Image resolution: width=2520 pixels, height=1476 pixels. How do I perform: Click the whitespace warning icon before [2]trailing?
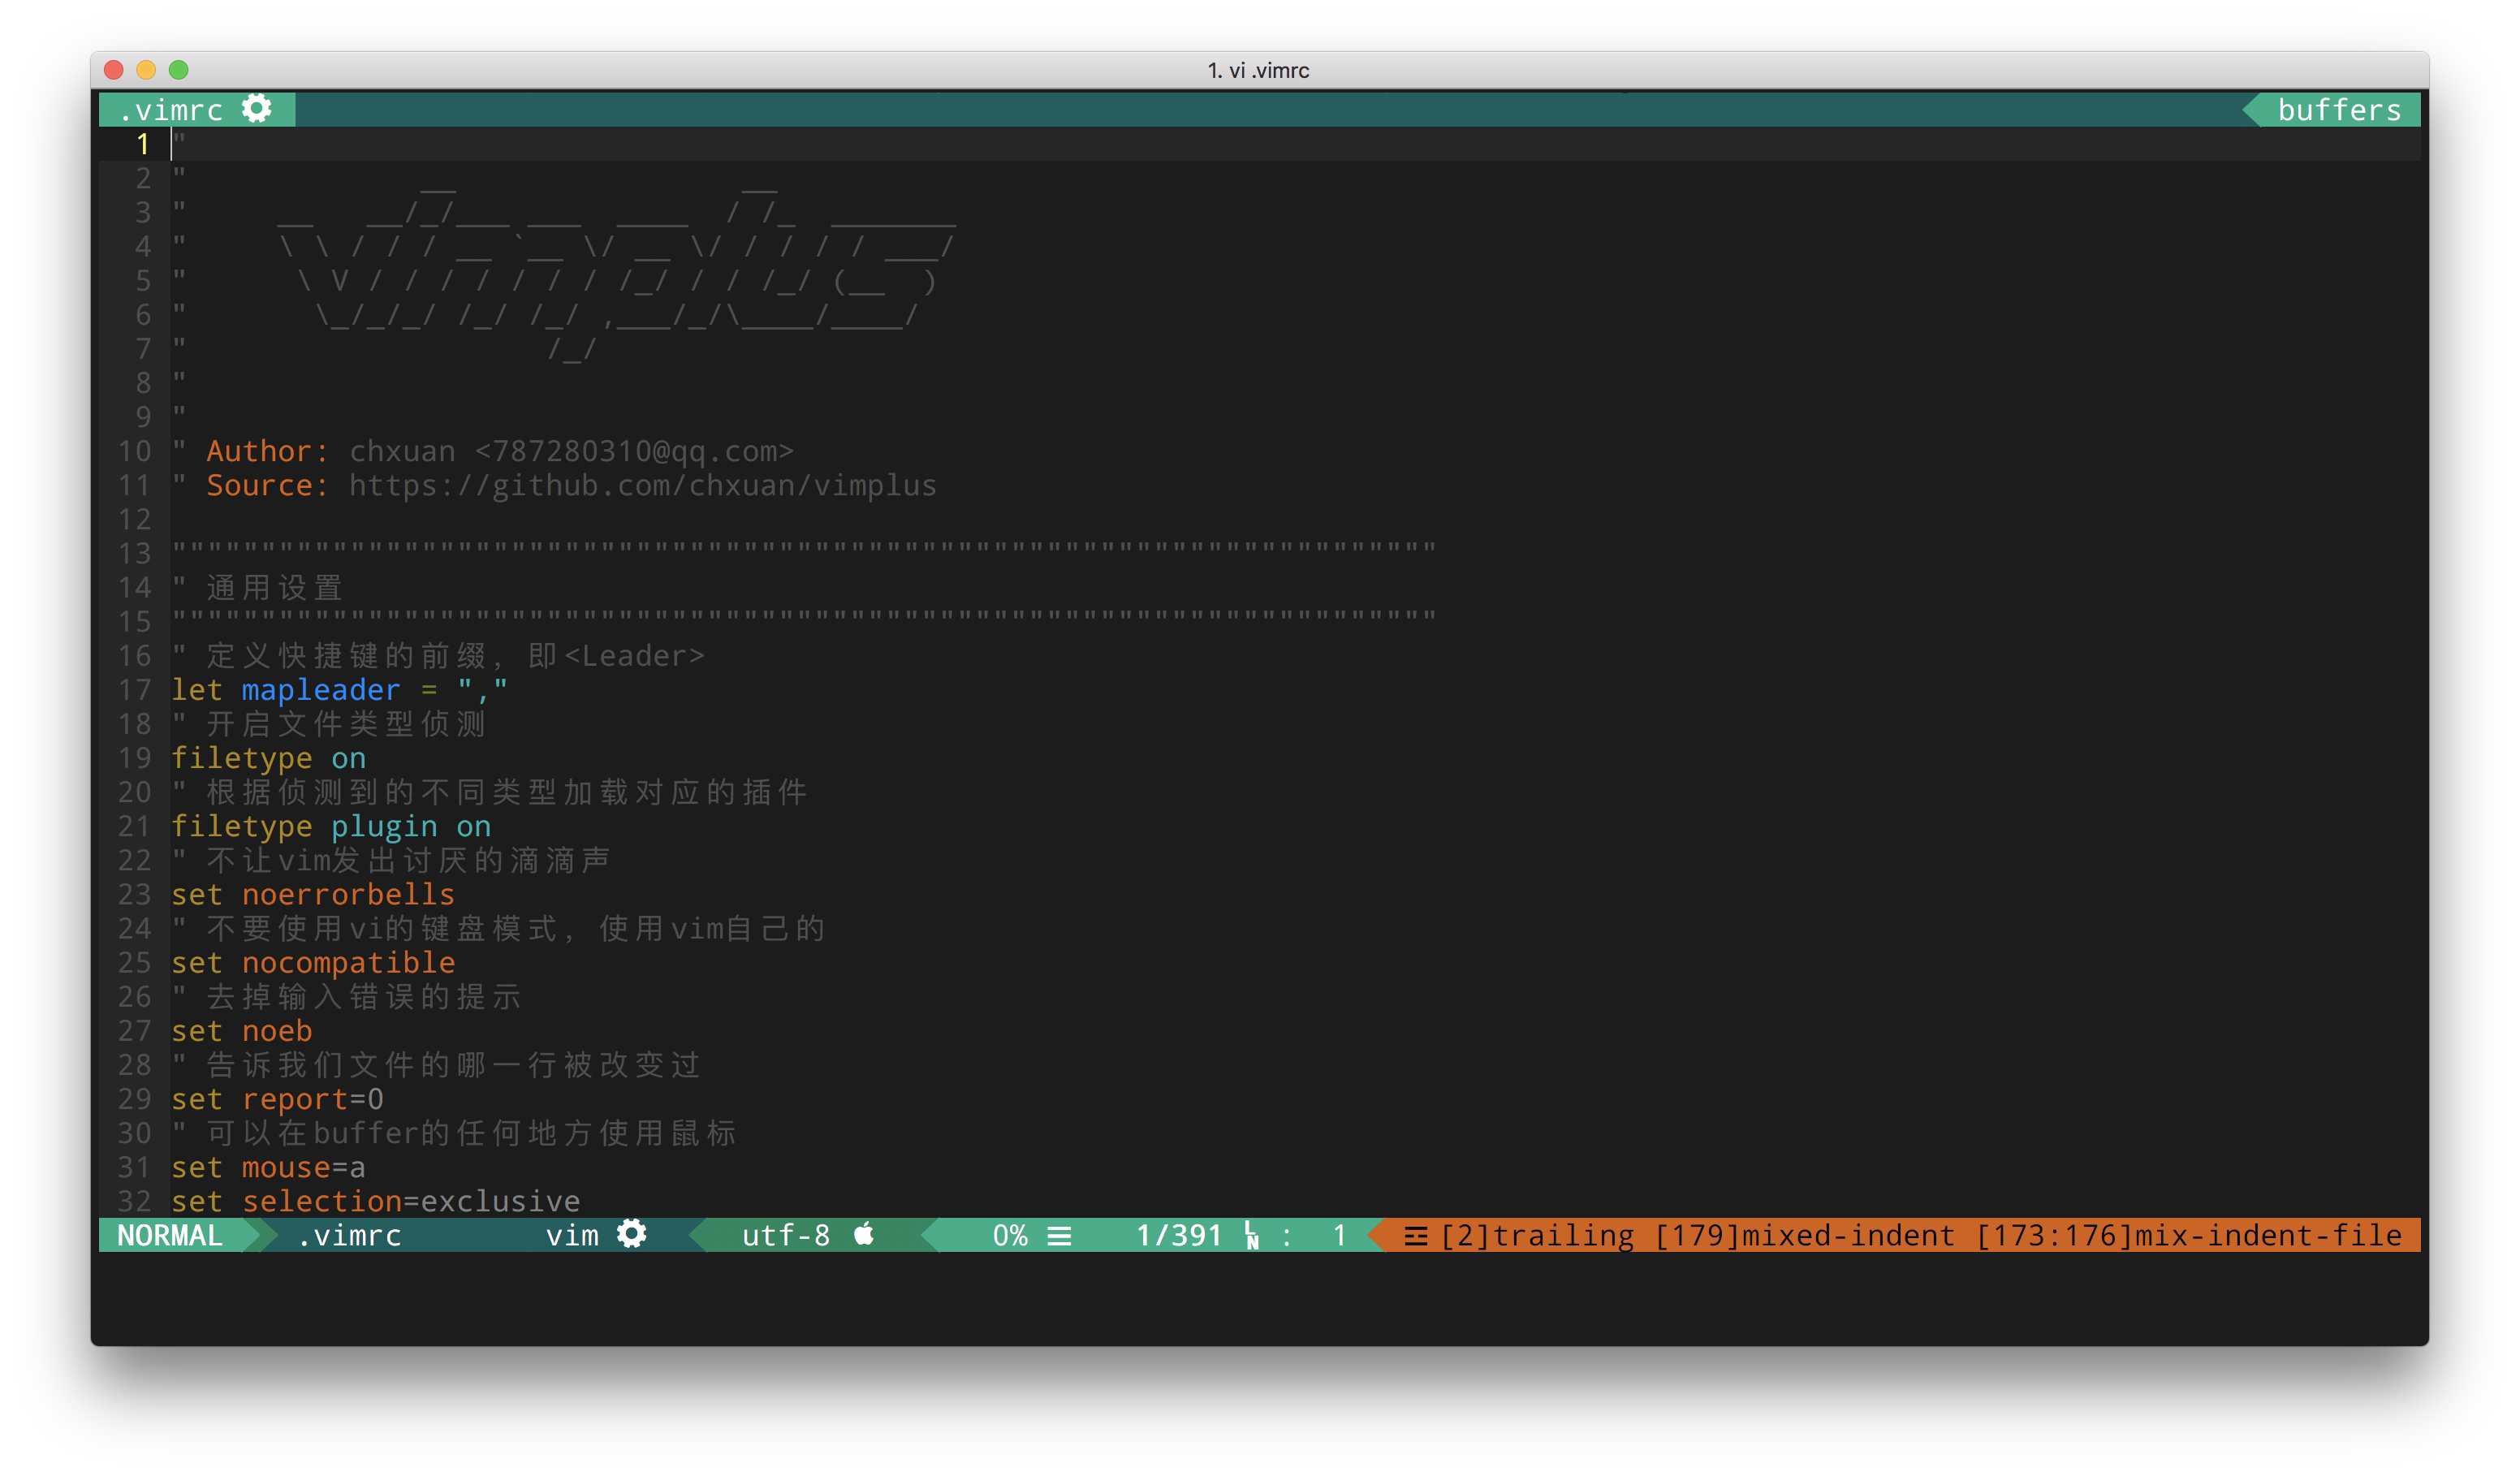(1415, 1236)
